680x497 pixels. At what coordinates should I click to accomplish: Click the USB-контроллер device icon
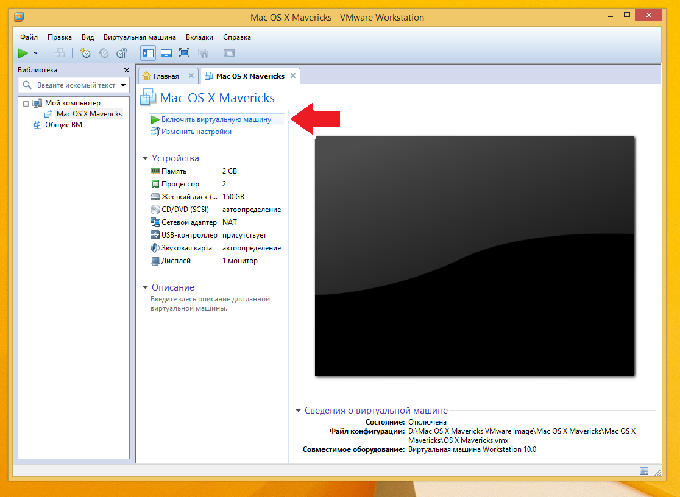click(155, 235)
